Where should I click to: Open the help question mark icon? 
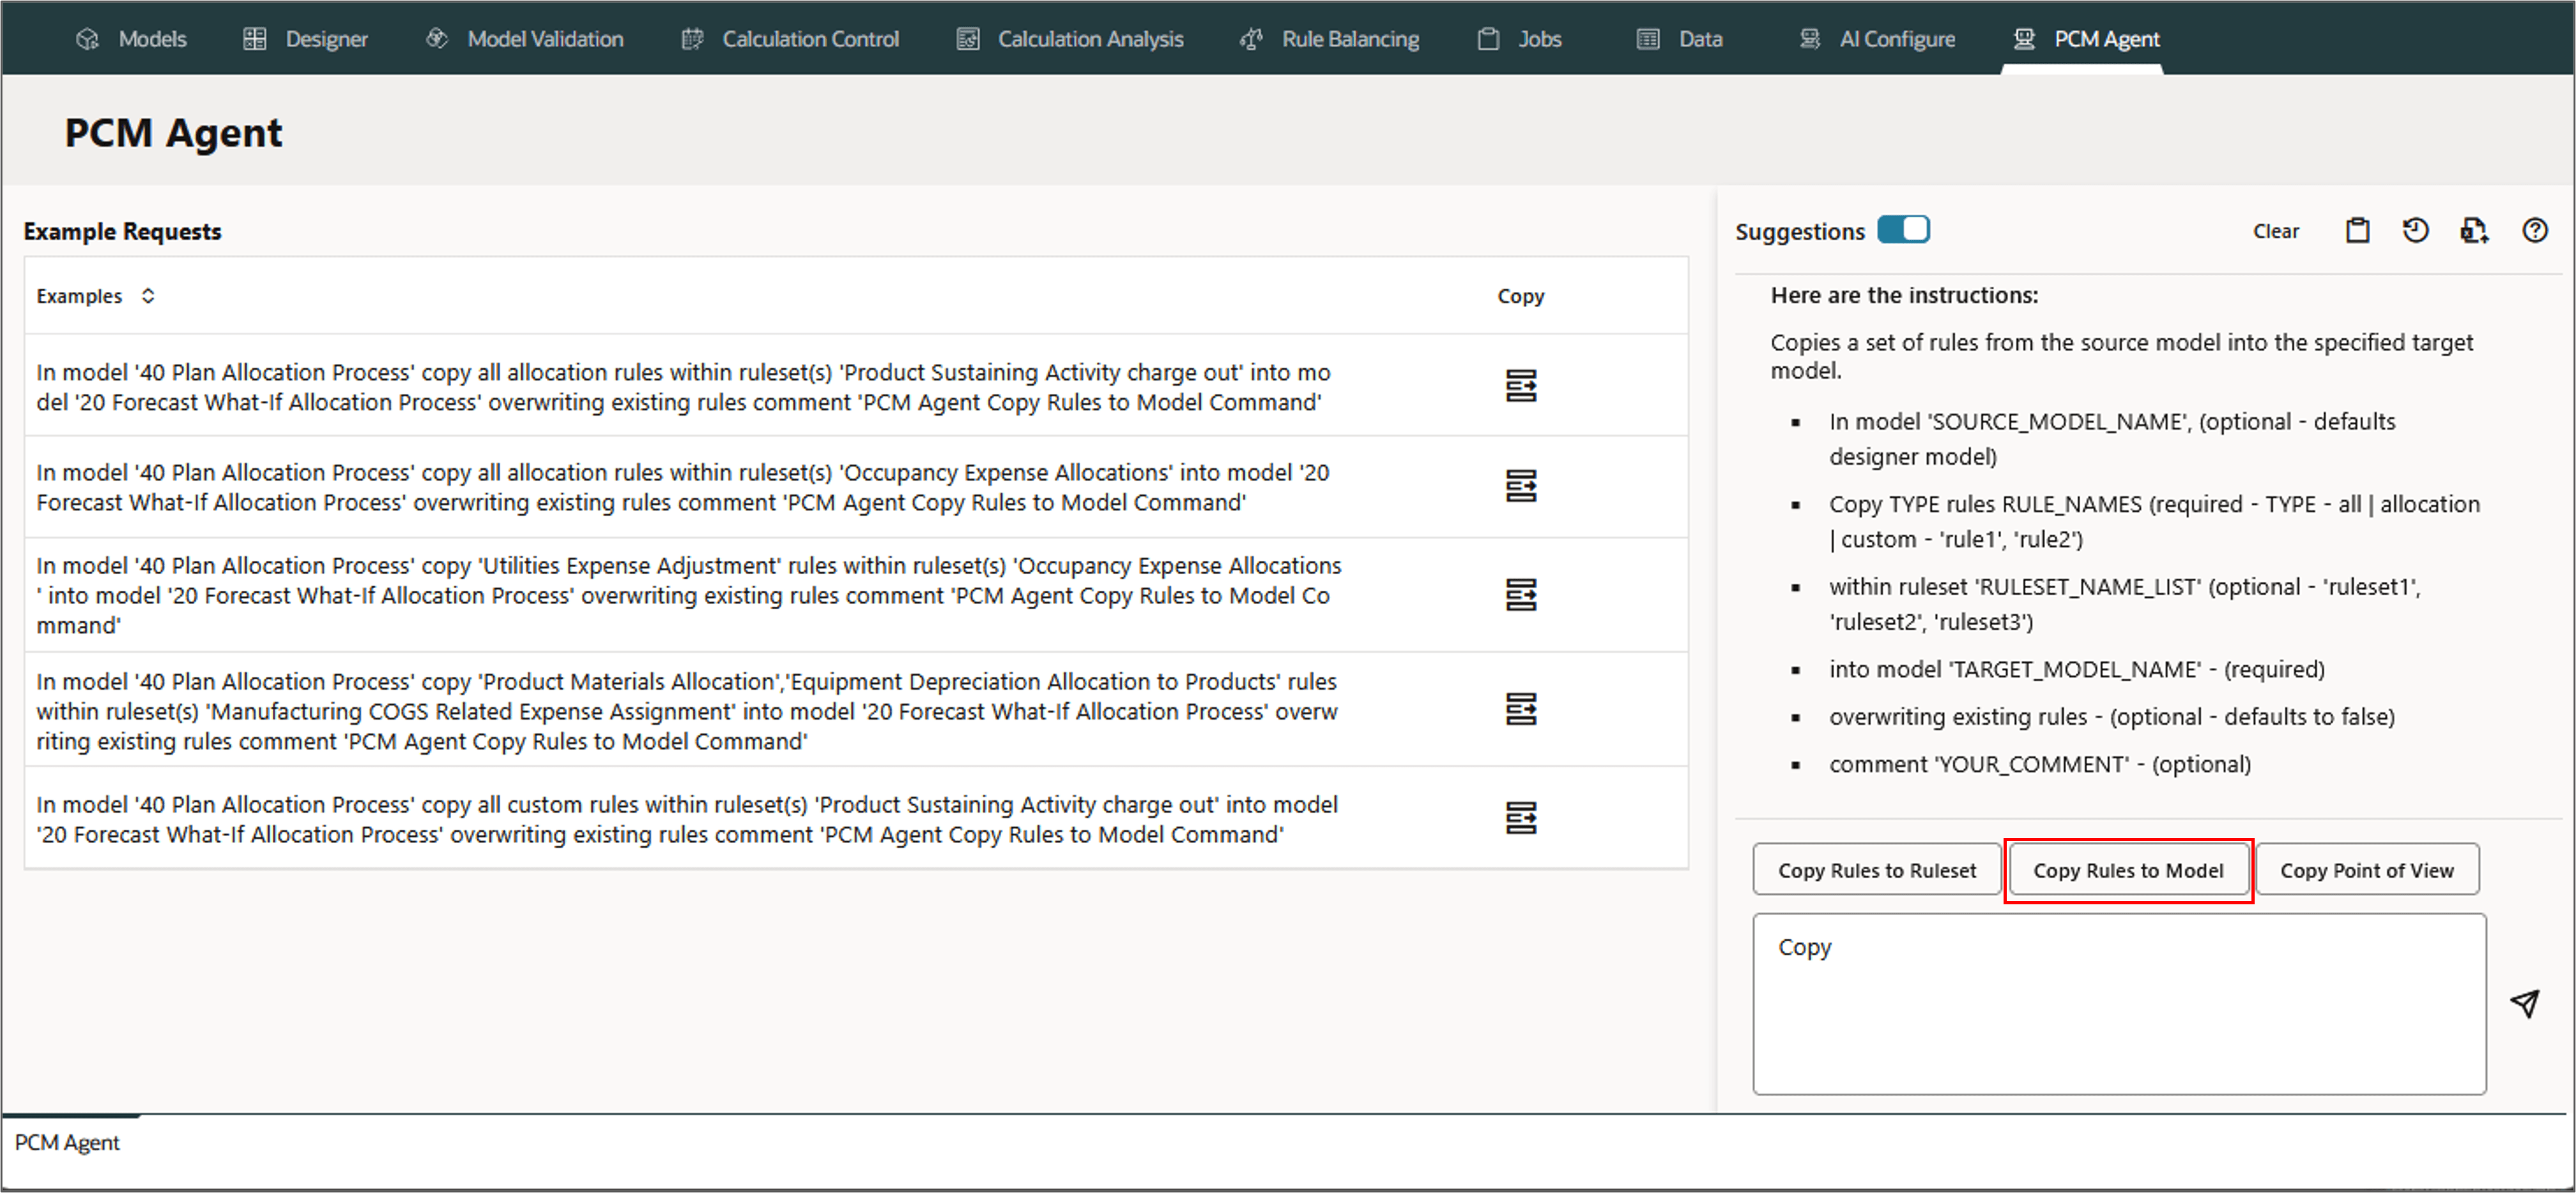pyautogui.click(x=2534, y=231)
